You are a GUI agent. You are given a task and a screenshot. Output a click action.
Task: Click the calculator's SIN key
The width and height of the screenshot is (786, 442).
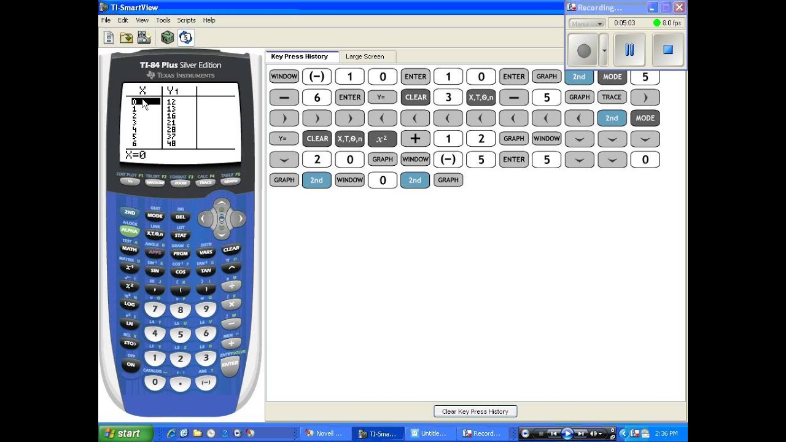pyautogui.click(x=155, y=271)
